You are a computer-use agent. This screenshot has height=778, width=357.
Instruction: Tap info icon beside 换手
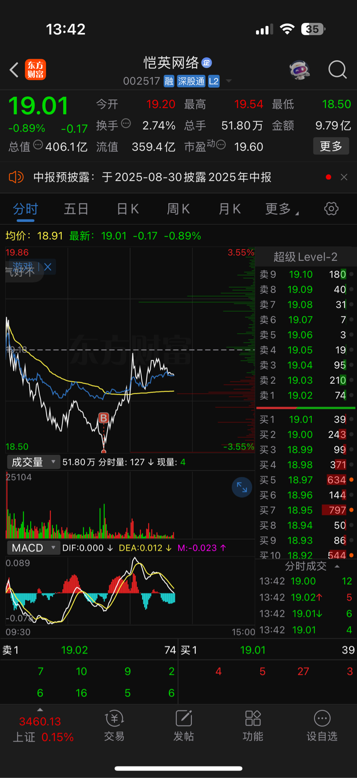126,123
